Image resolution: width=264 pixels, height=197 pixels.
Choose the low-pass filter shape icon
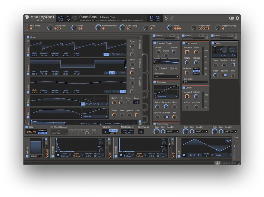tap(83, 104)
